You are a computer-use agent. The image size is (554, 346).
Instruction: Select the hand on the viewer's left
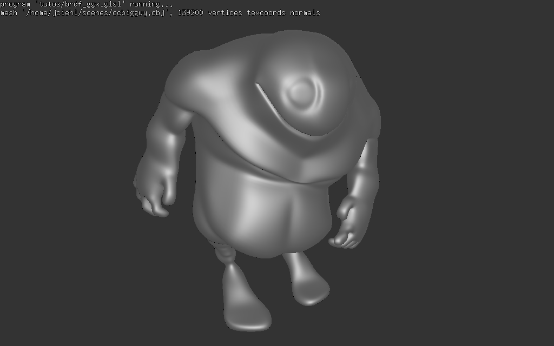pos(153,198)
